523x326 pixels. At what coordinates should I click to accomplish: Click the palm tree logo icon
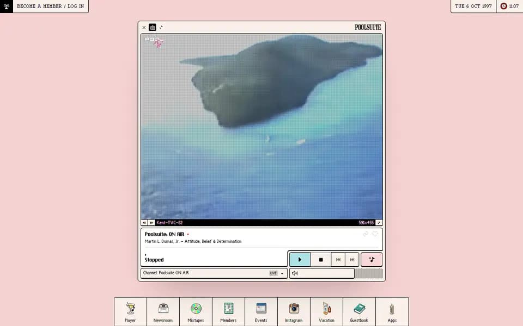[7, 7]
